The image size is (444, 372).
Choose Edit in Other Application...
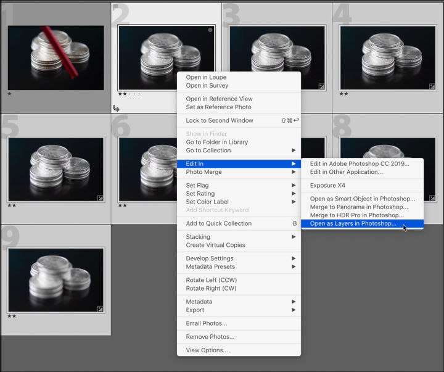pos(363,172)
